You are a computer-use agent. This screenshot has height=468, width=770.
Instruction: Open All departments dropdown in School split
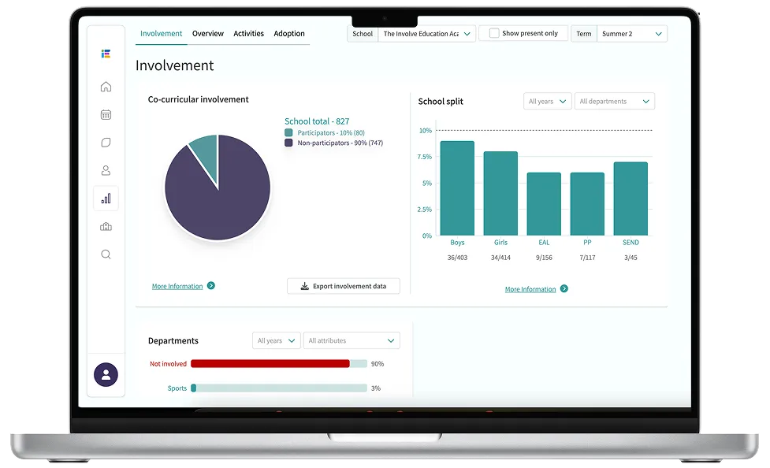click(x=614, y=102)
